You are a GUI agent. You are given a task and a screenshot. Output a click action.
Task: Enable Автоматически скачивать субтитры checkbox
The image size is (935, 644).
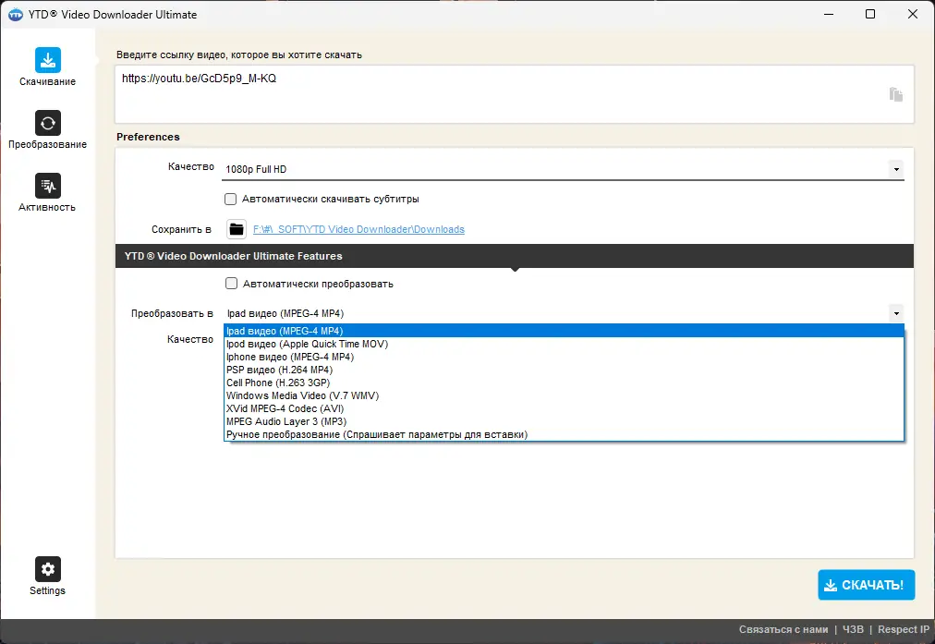tap(230, 200)
